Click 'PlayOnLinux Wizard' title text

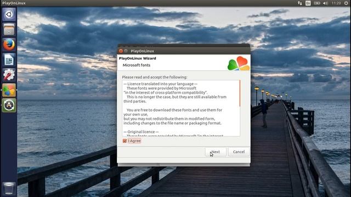tap(138, 59)
